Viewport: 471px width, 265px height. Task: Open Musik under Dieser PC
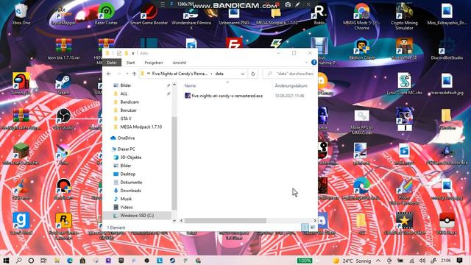click(x=126, y=199)
